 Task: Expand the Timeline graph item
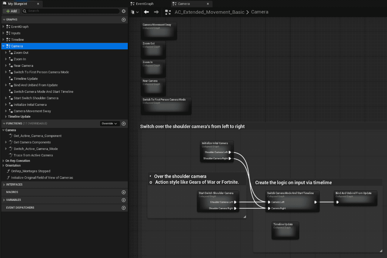[x=3, y=40]
